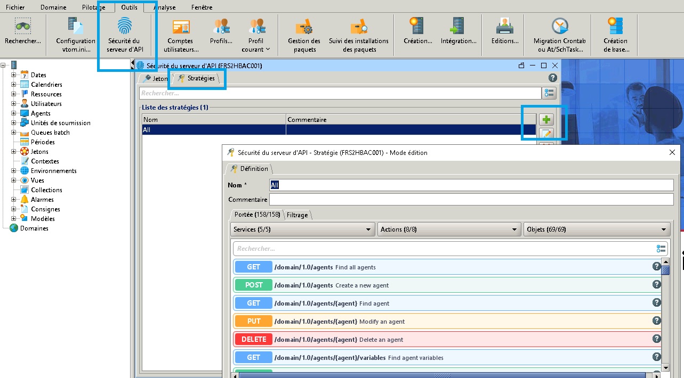Show help for Delete an agent endpoint
The width and height of the screenshot is (684, 378).
point(657,339)
